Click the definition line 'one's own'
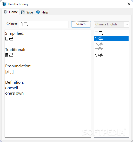The width and height of the screenshot is (133, 142). [x=15, y=93]
